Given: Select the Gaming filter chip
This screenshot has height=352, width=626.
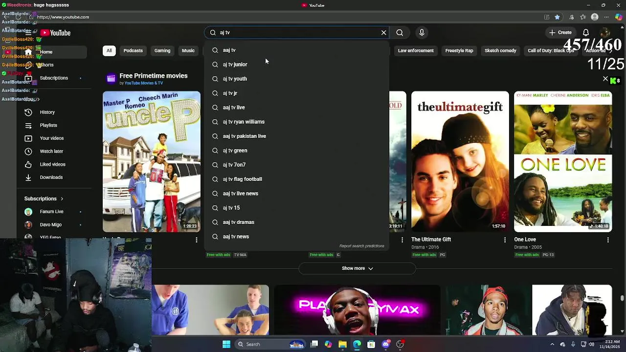Looking at the screenshot, I should [162, 51].
